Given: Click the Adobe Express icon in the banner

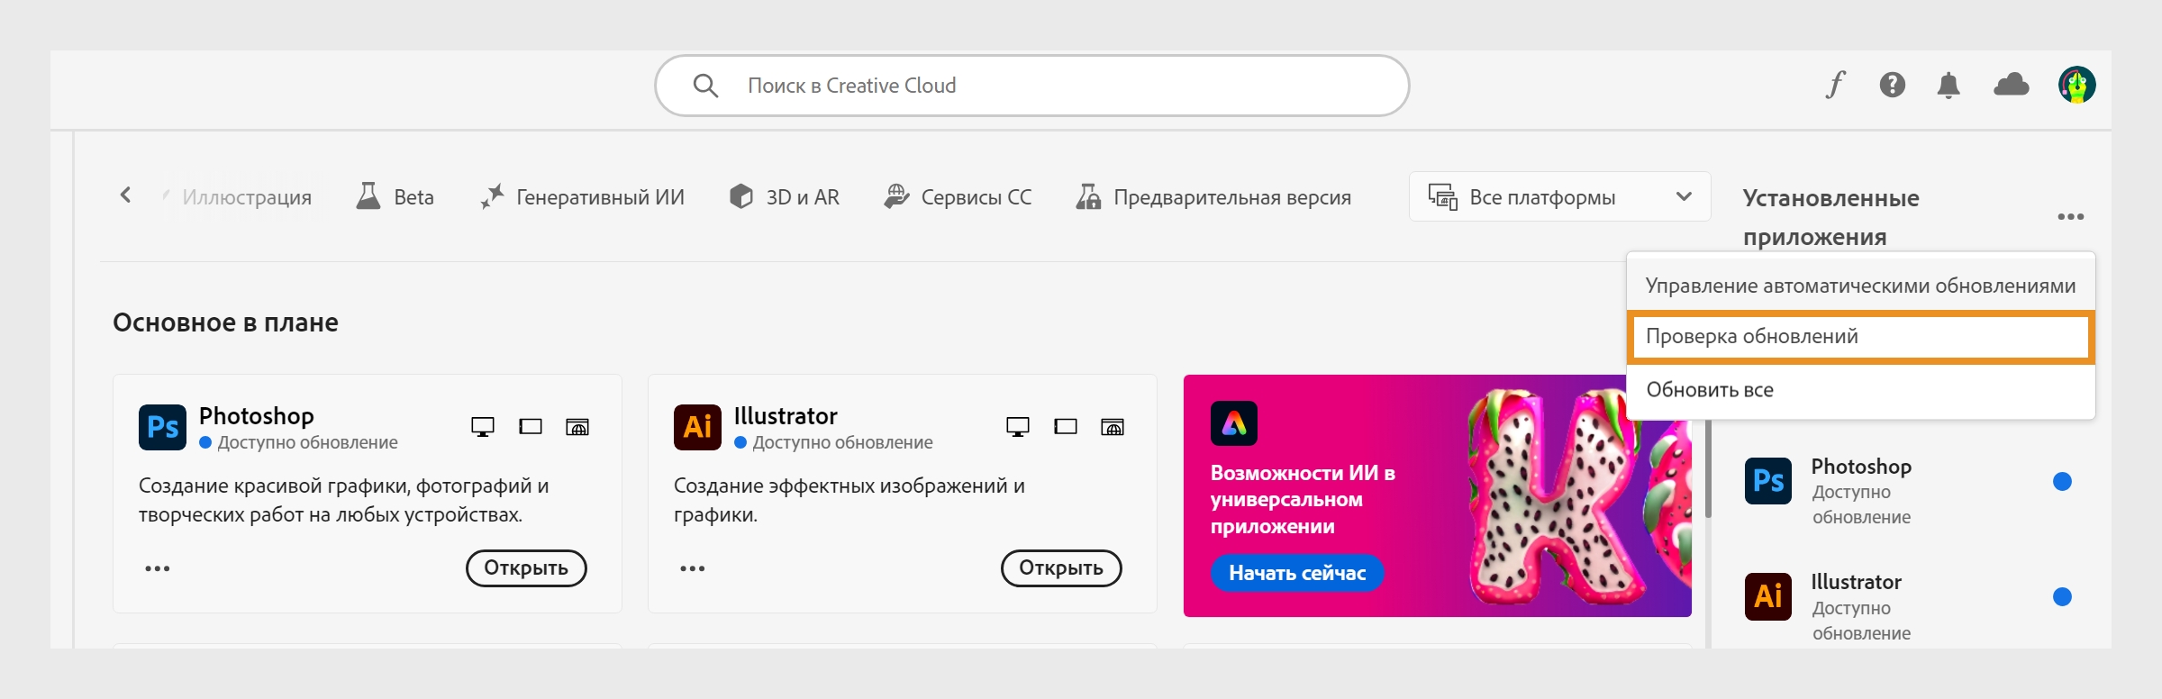Looking at the screenshot, I should pos(1234,423).
